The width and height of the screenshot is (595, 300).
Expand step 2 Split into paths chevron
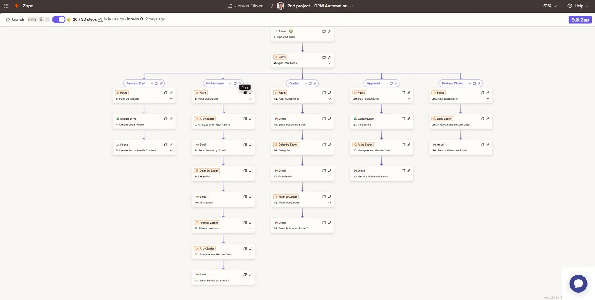tap(329, 63)
